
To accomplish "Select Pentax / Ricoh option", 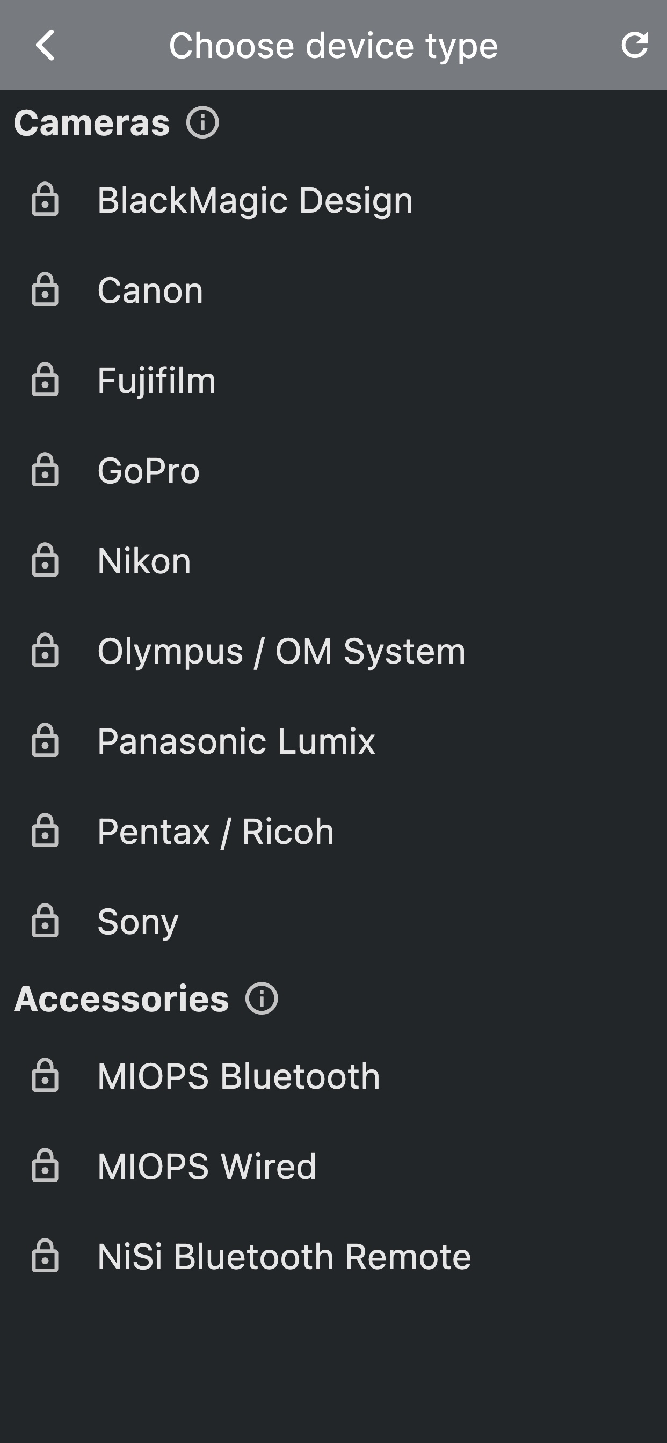I will point(215,832).
